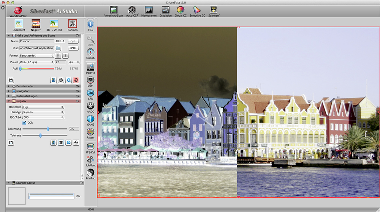Click the Belichtung slider

(x=48, y=129)
